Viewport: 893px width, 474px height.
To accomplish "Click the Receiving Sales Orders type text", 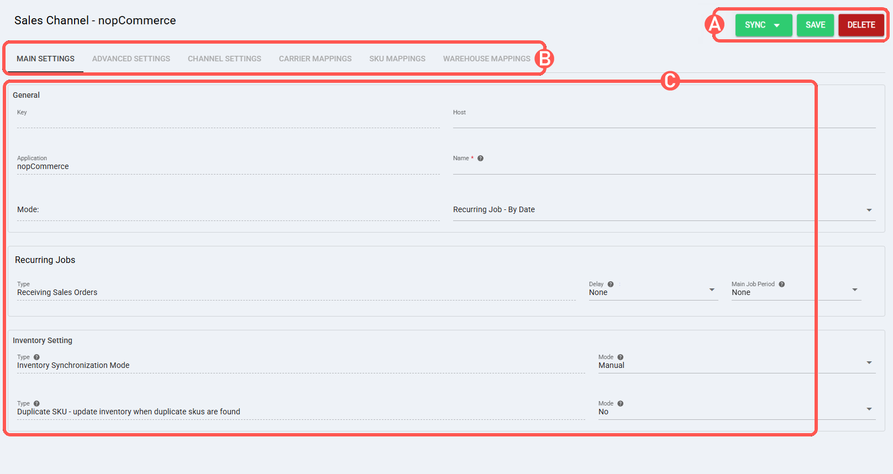I will point(57,293).
